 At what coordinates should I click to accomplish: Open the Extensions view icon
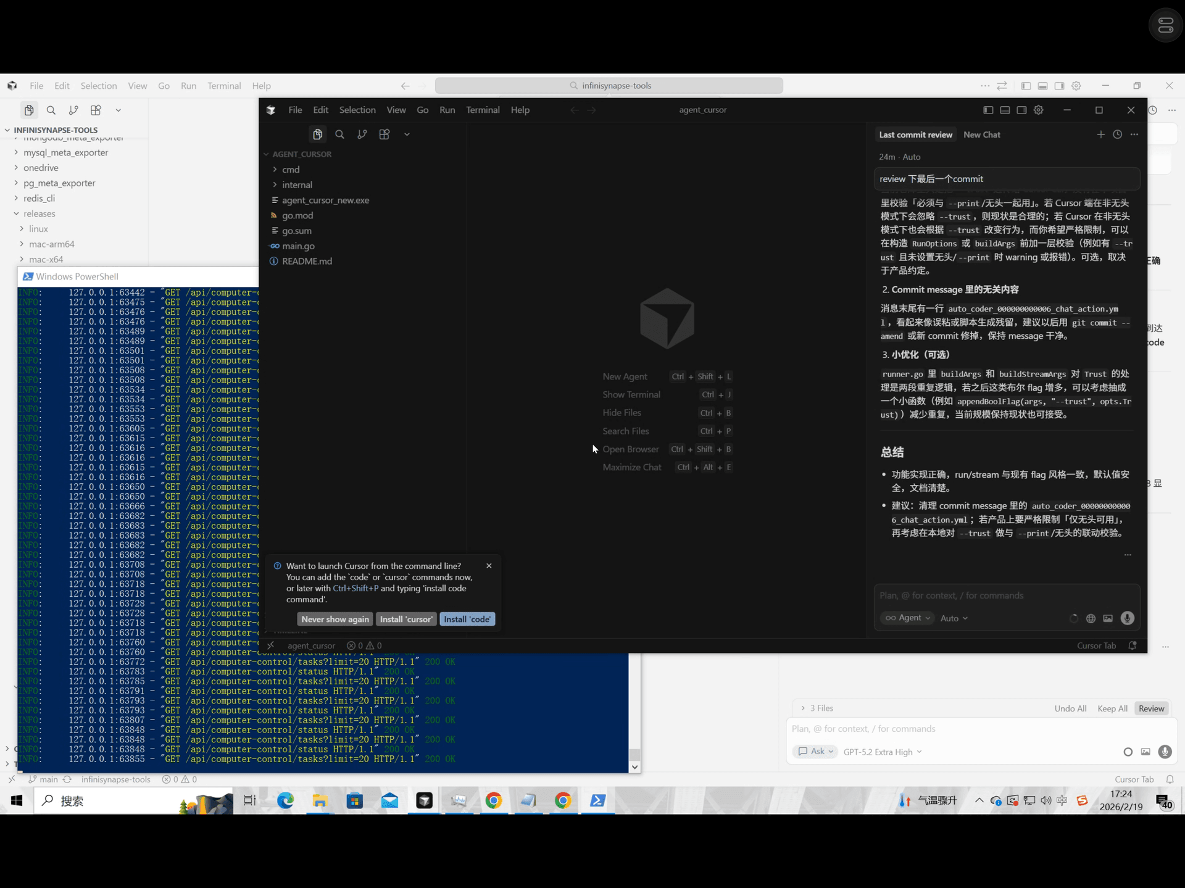384,134
